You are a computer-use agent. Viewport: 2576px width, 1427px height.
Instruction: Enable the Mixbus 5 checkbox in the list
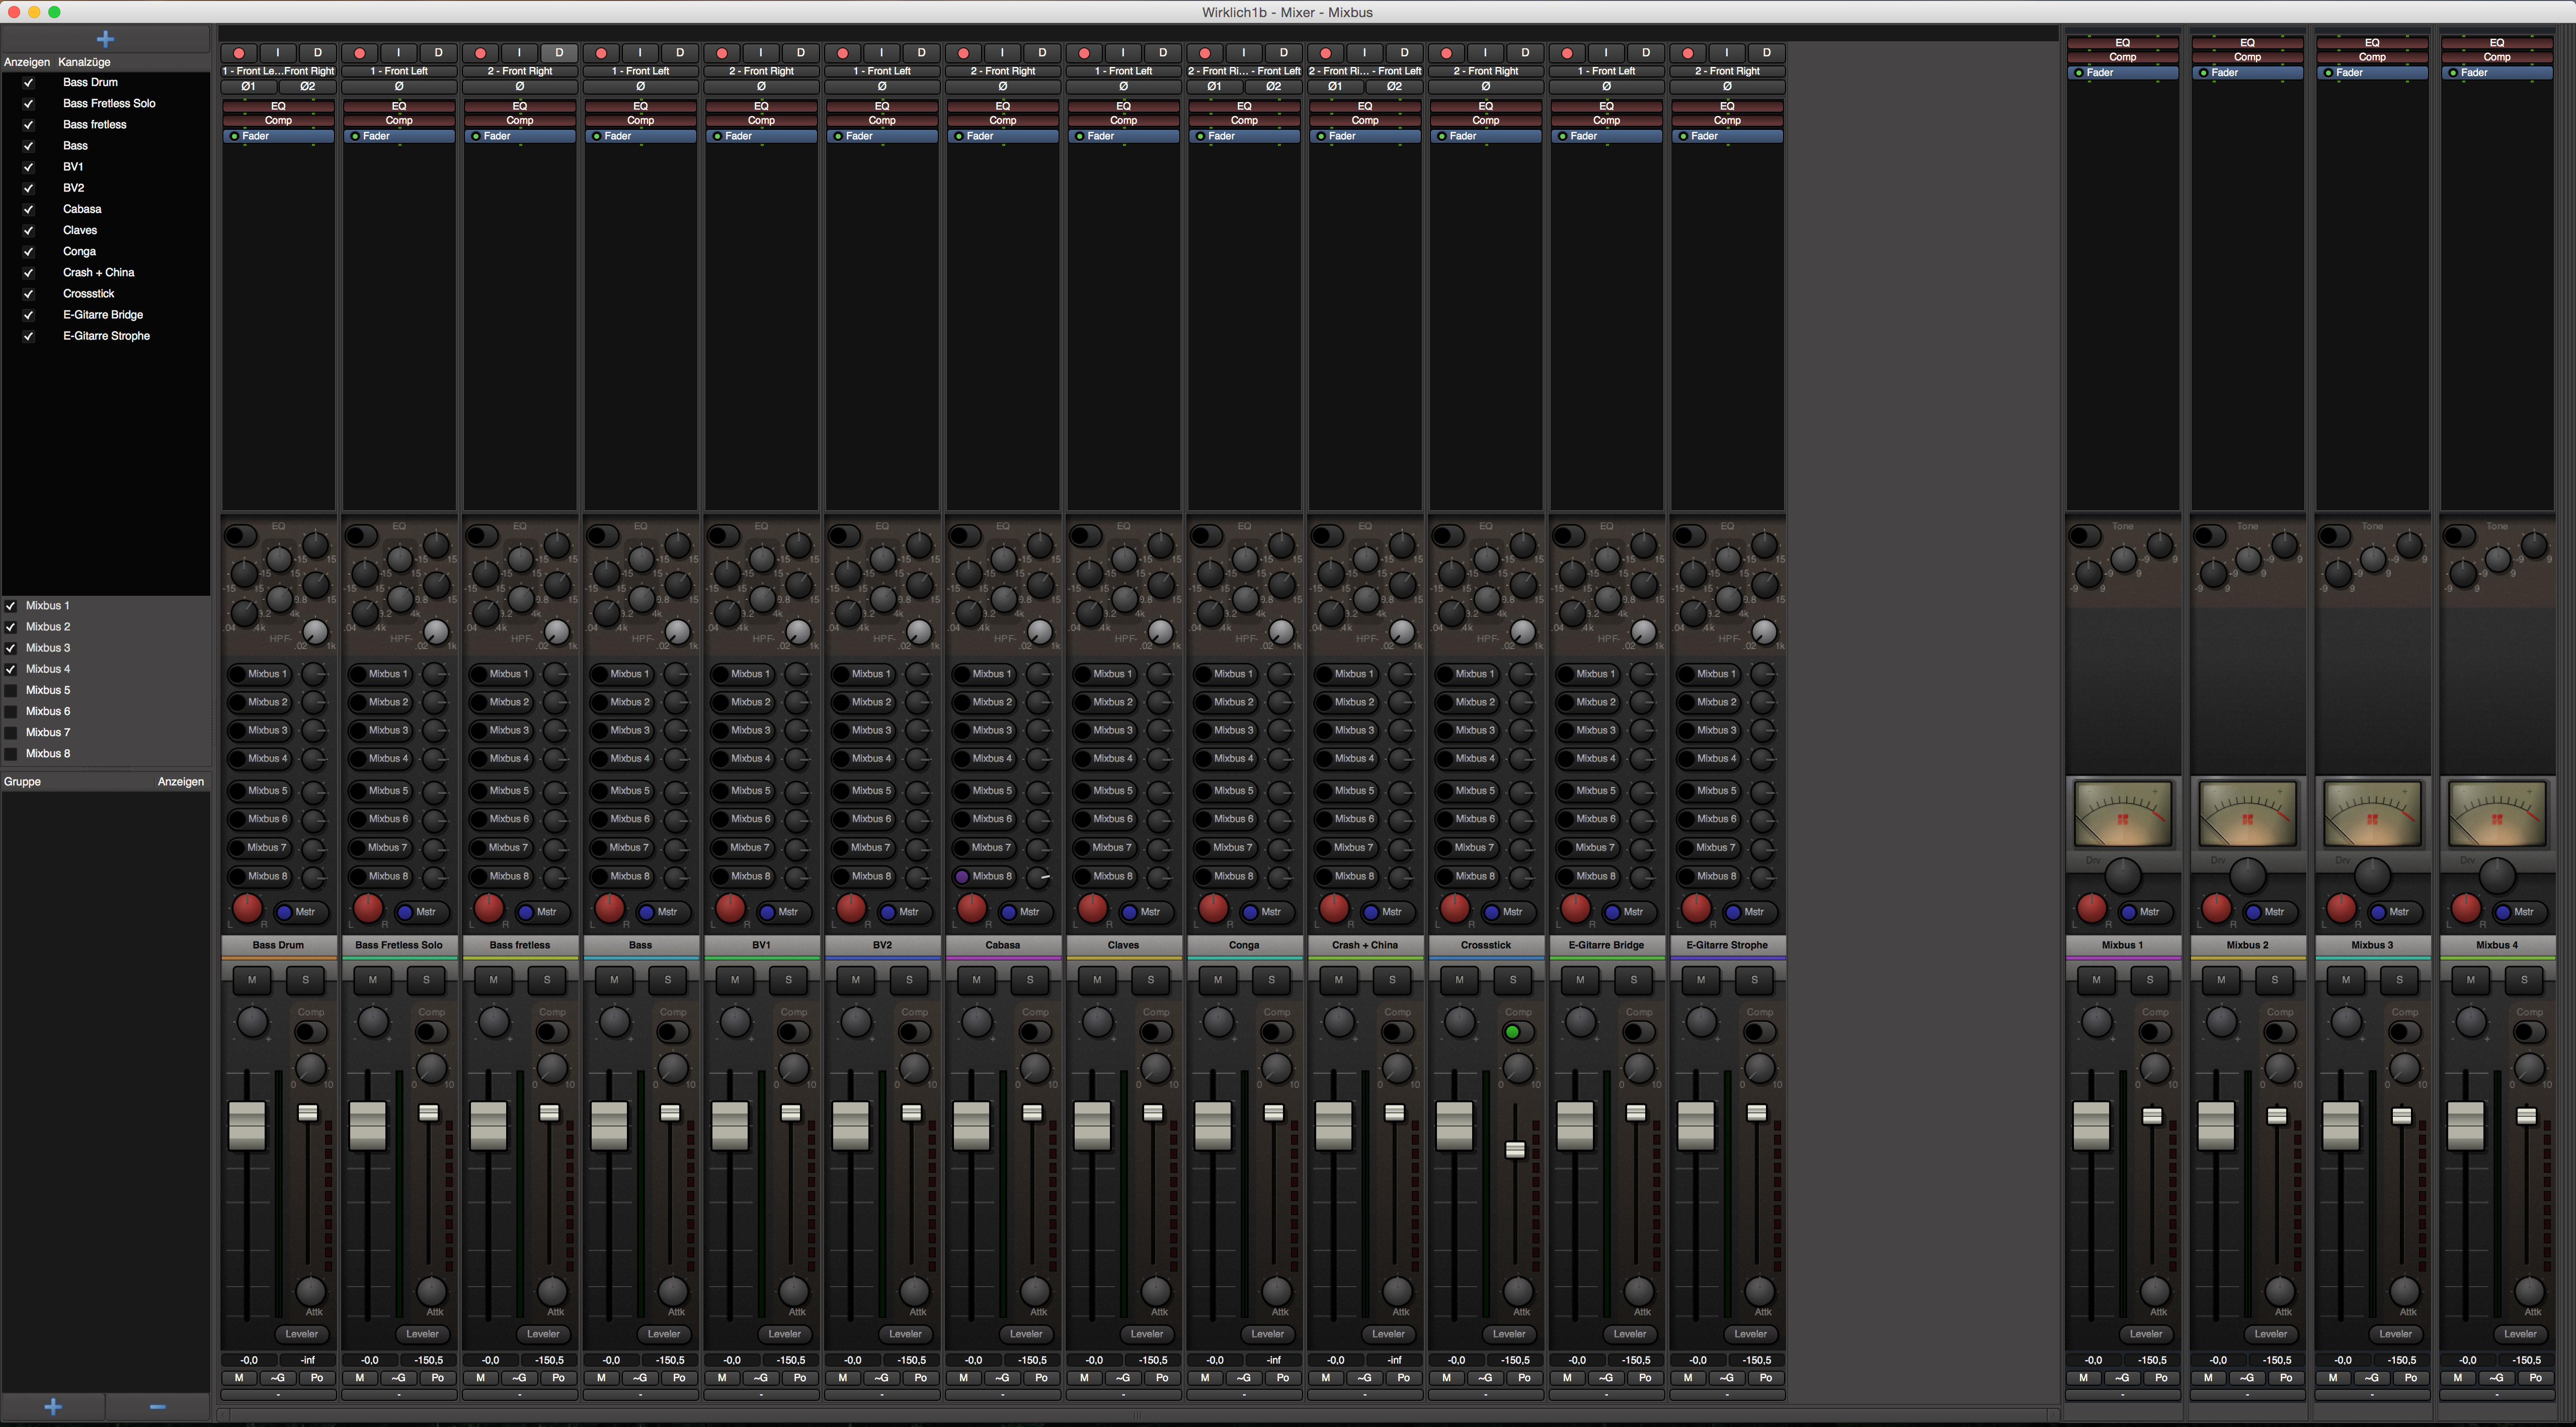click(x=11, y=690)
